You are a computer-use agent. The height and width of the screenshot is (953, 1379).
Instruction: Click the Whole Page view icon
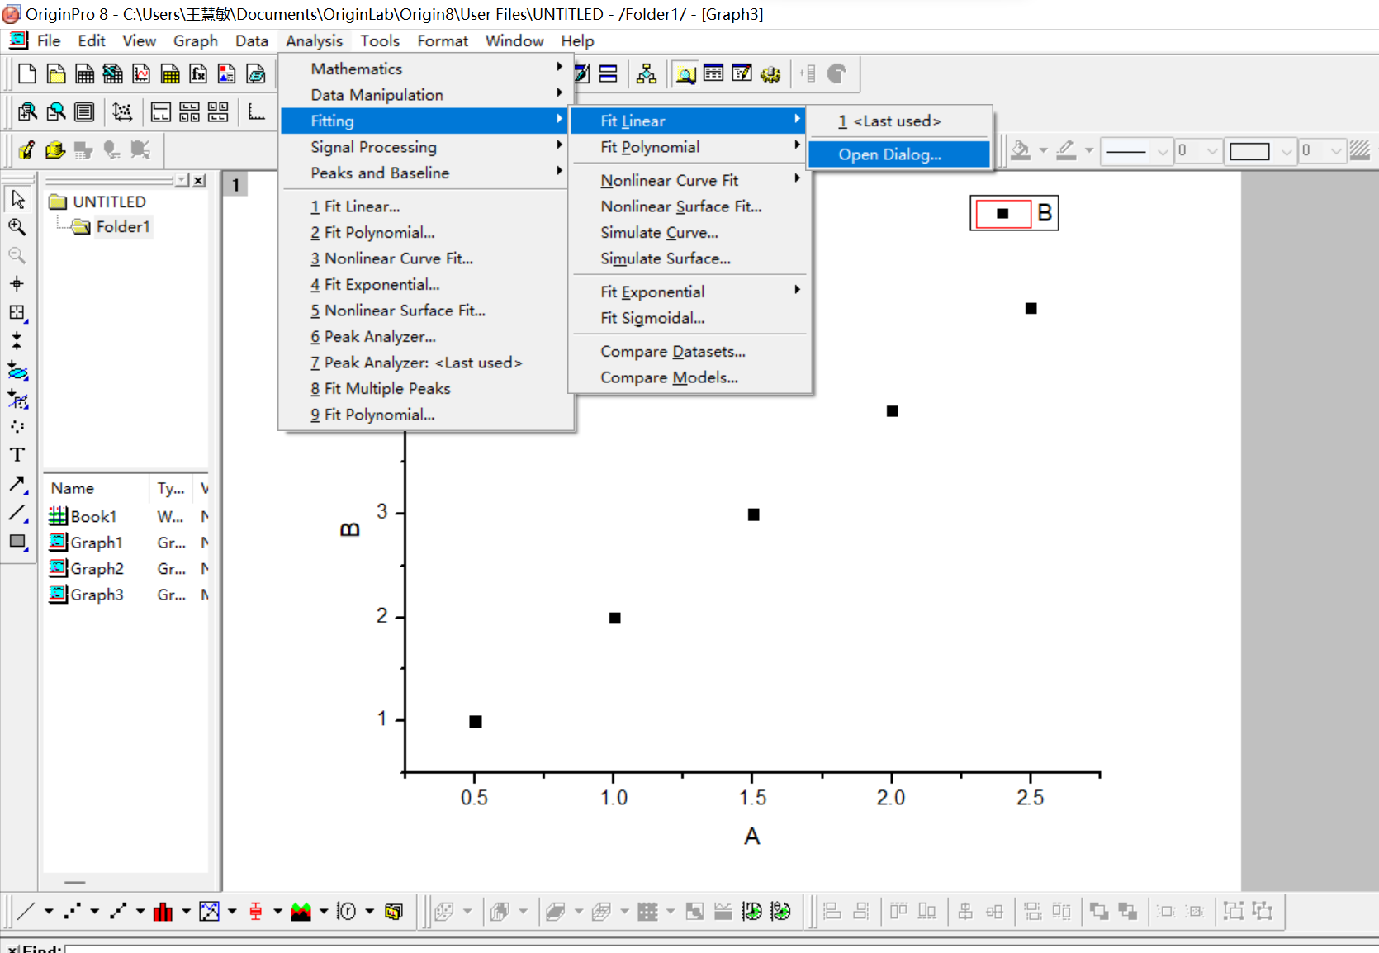84,111
